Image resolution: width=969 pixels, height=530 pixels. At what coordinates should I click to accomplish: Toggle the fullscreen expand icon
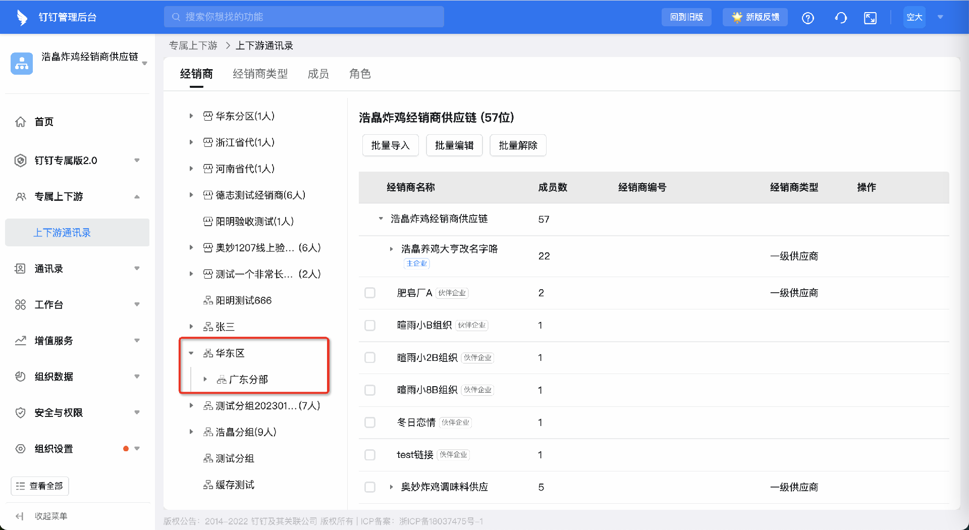870,18
